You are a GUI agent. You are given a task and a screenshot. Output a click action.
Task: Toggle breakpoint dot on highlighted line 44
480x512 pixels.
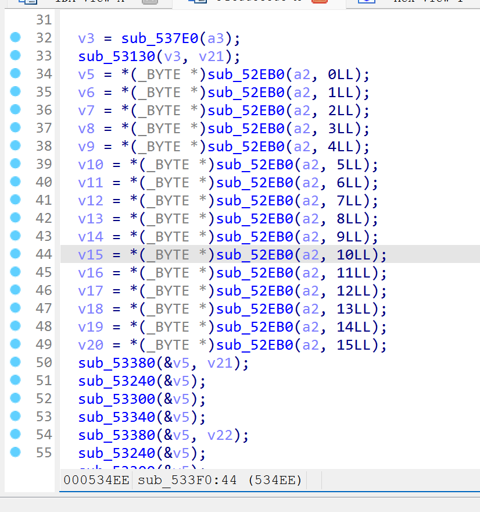point(16,254)
